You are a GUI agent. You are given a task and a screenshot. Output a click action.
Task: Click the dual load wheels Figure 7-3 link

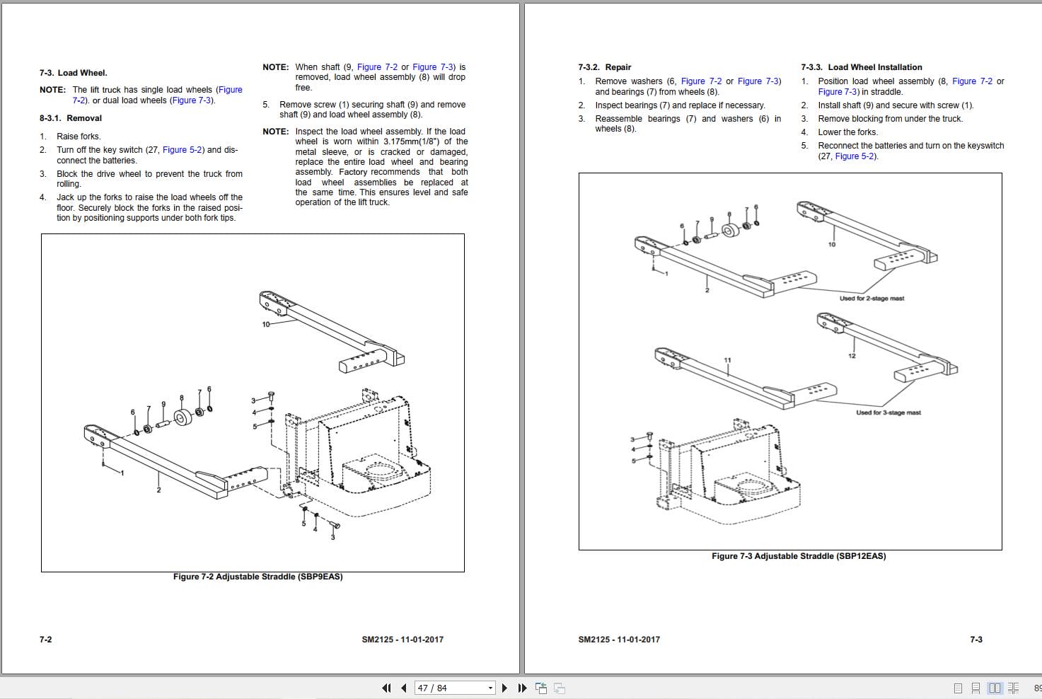192,100
